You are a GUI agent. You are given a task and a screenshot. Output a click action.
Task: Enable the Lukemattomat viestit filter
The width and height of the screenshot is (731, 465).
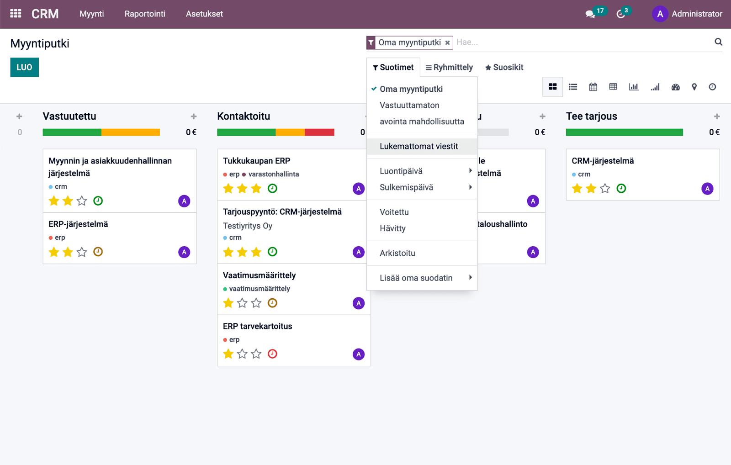point(418,147)
